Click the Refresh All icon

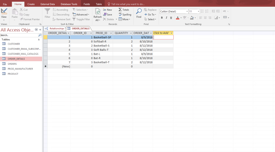(x=98, y=12)
